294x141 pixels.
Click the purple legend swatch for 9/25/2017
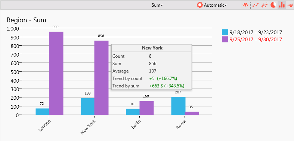tap(225, 39)
